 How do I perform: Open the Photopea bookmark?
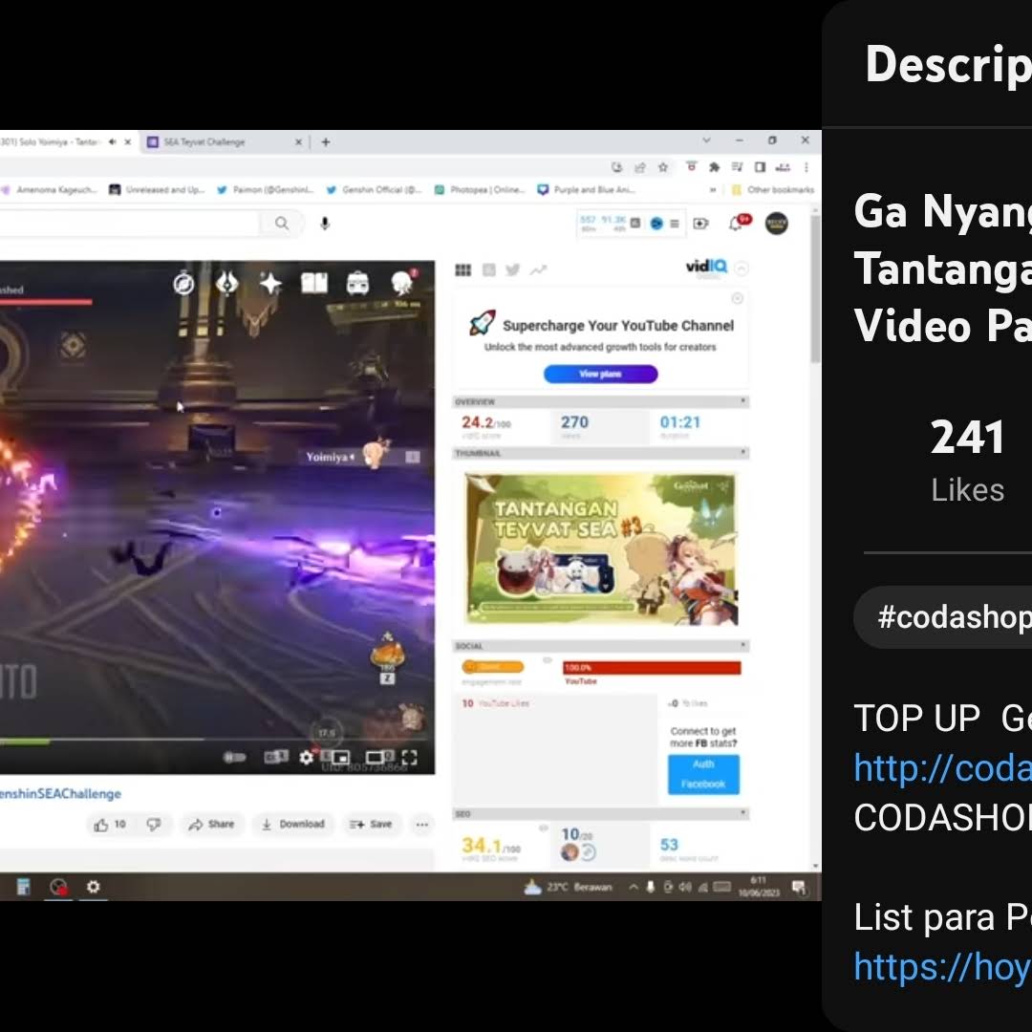click(486, 190)
